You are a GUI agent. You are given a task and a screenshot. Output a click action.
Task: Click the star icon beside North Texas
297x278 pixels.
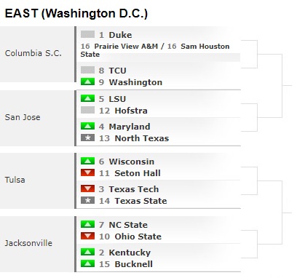(x=87, y=138)
